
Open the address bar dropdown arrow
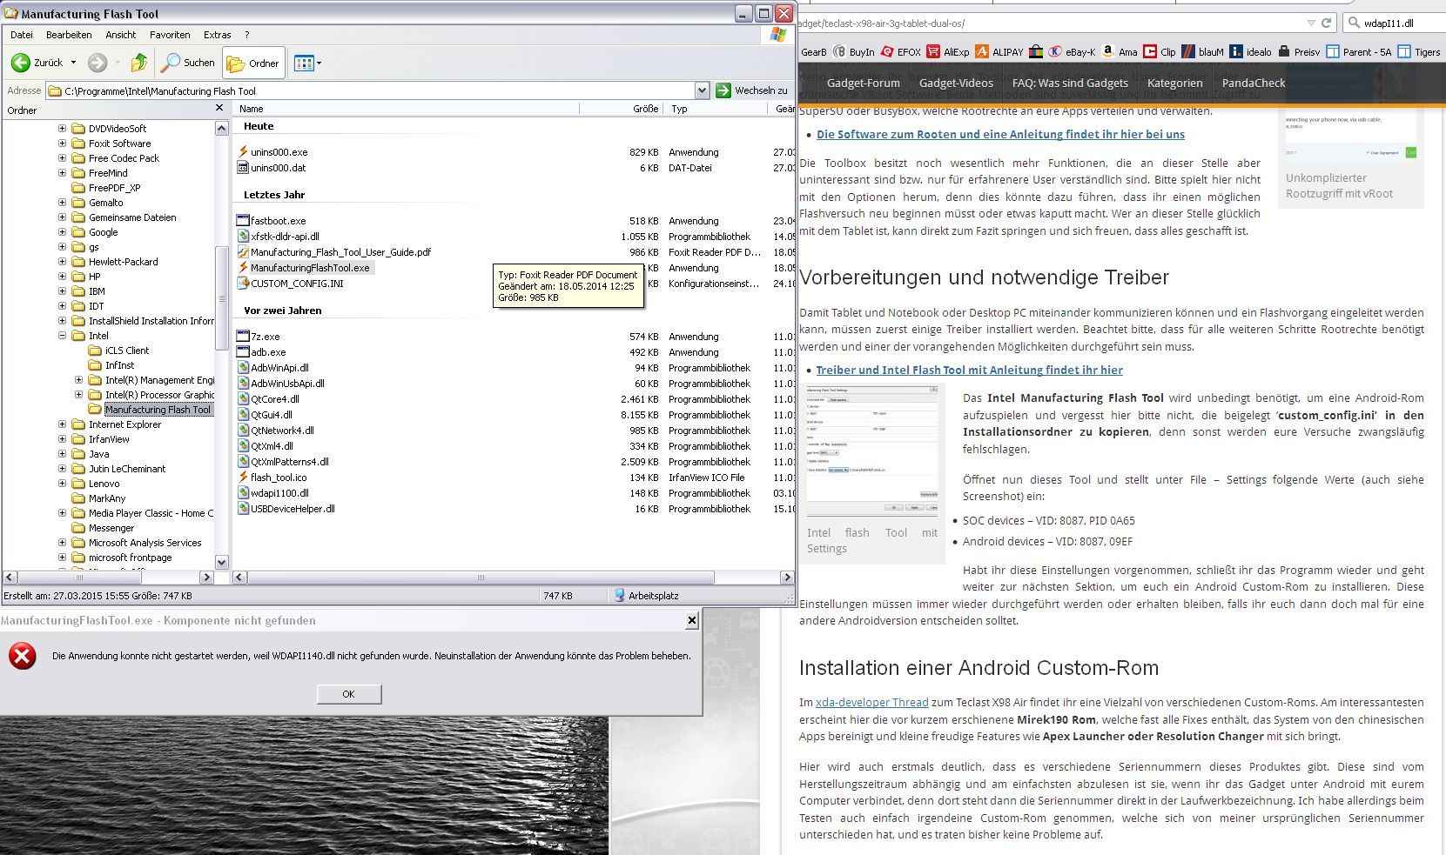702,90
